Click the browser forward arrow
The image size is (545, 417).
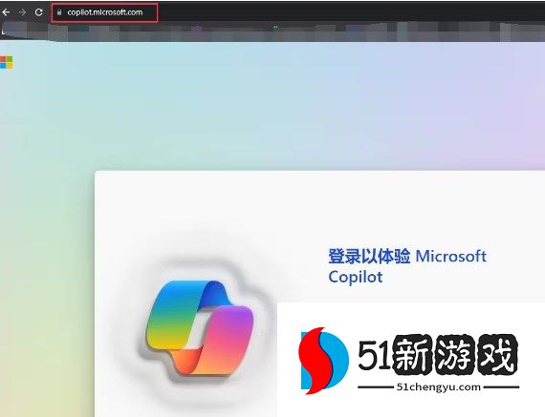[x=23, y=12]
